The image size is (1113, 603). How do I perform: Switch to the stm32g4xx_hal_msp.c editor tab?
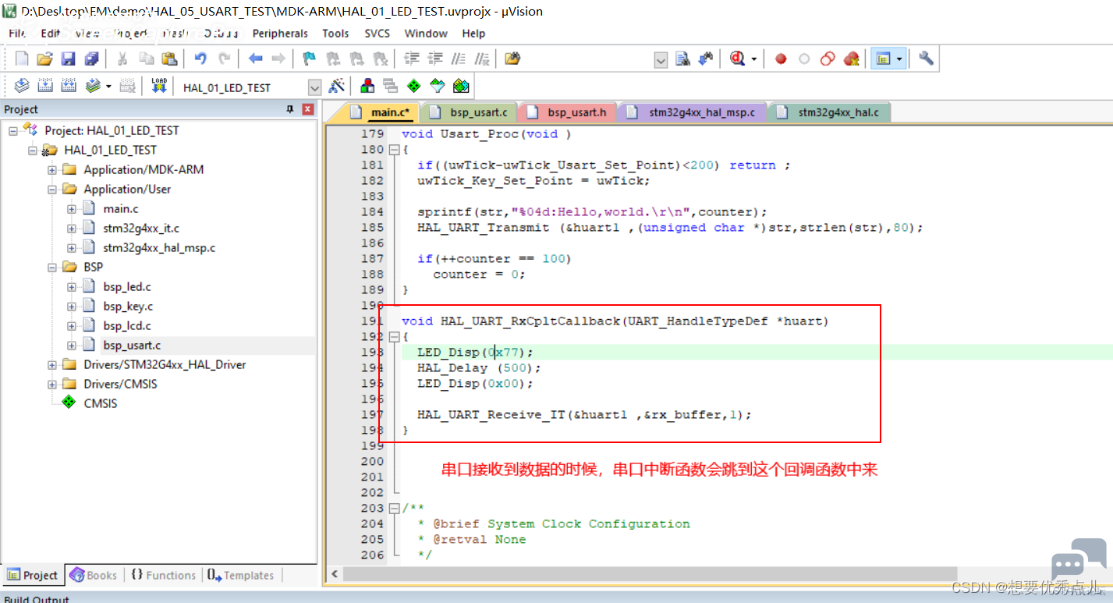pyautogui.click(x=692, y=112)
